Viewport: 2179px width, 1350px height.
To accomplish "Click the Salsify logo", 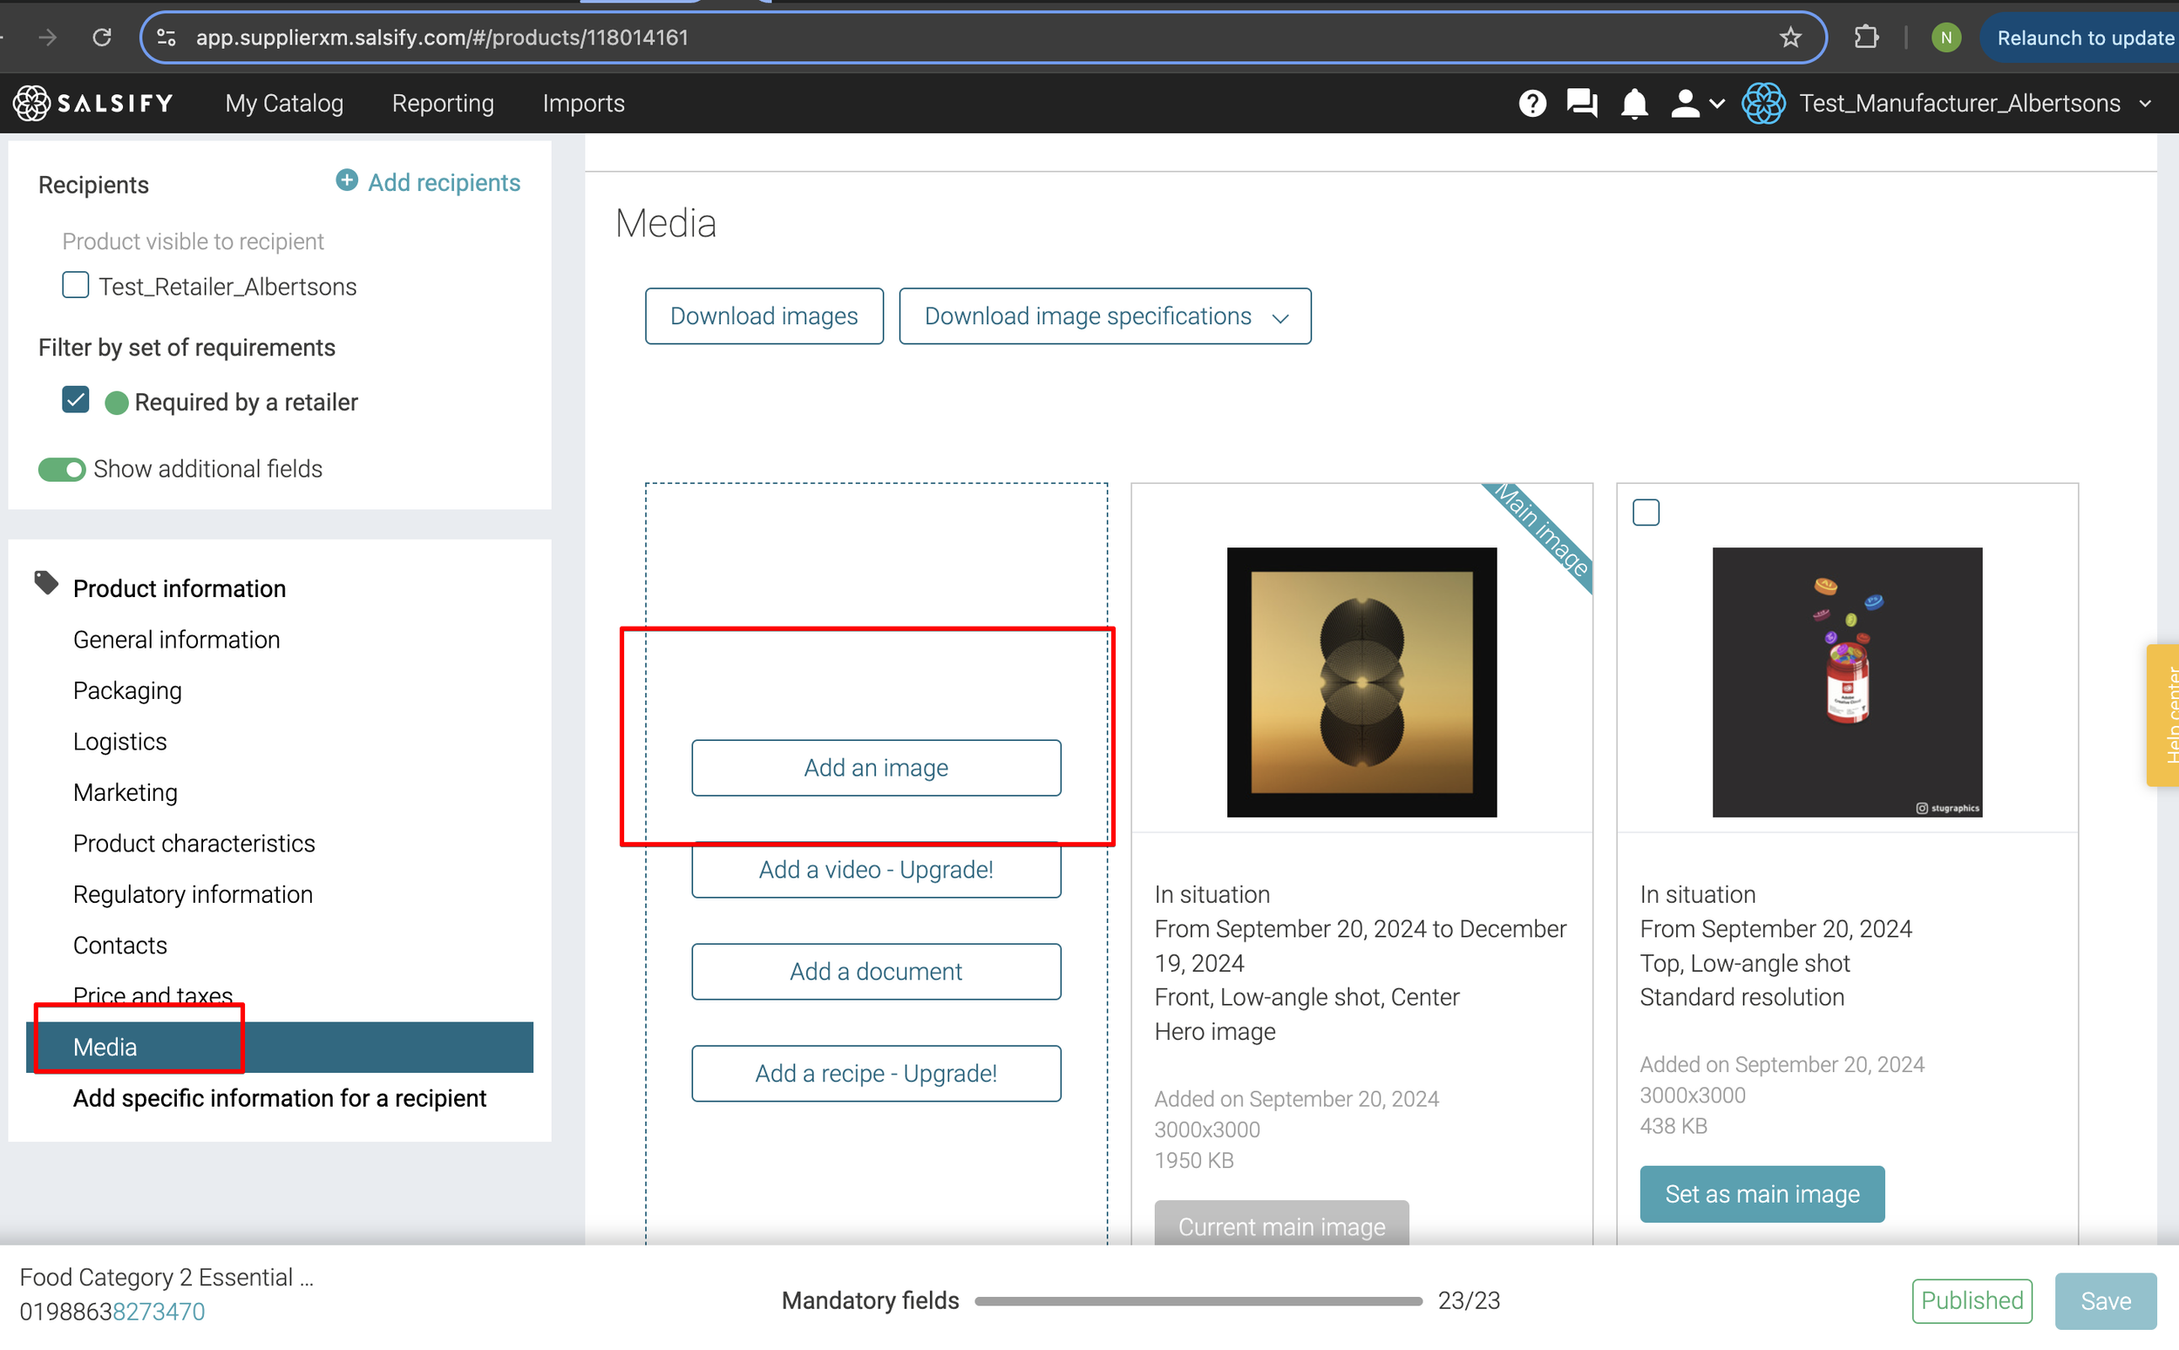I will [x=94, y=104].
